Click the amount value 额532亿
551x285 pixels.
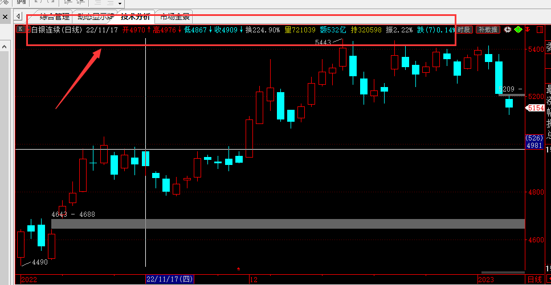coord(333,30)
